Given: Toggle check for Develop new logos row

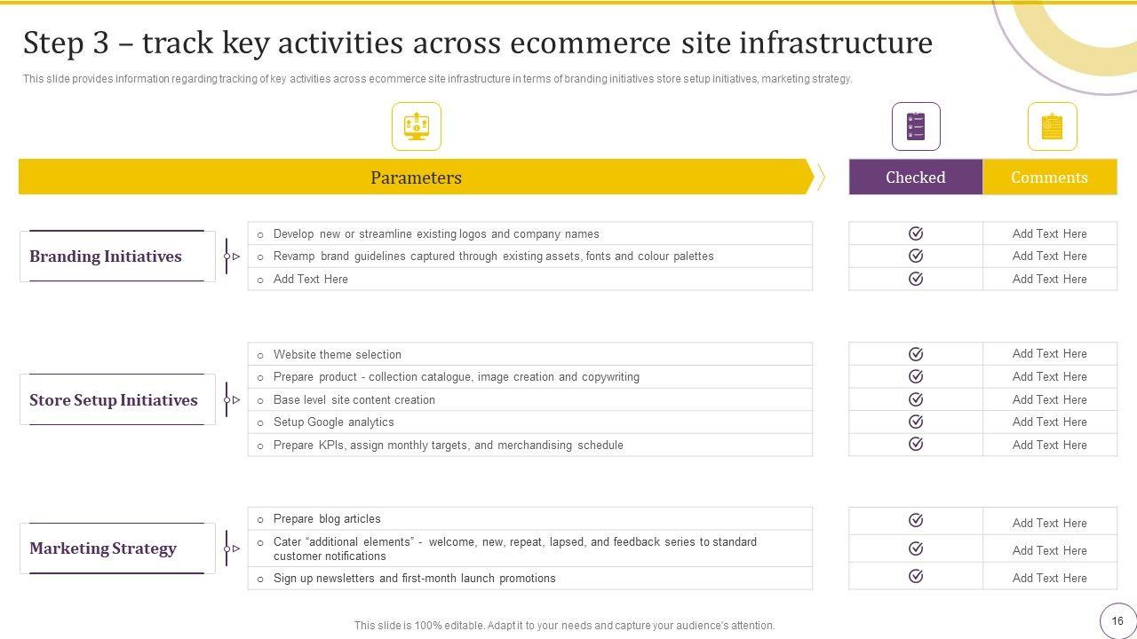Looking at the screenshot, I should [916, 233].
